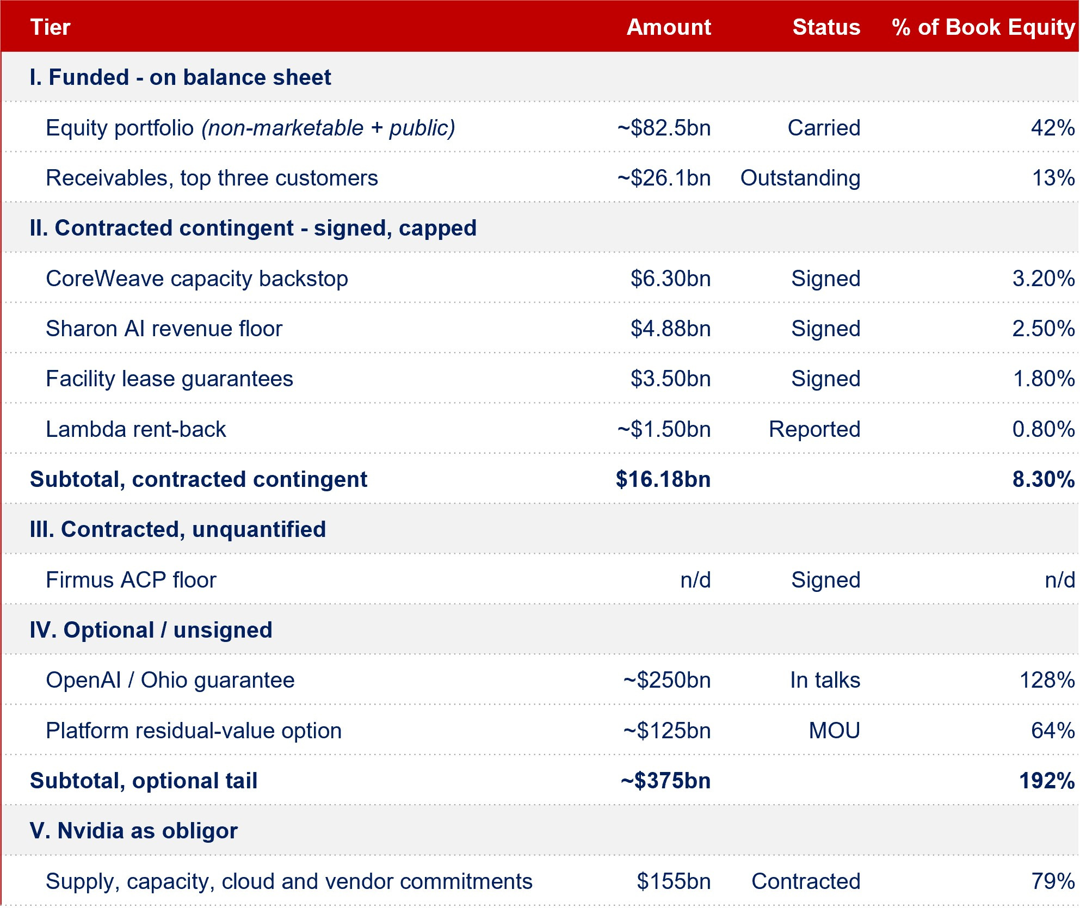
Task: Click the "~$26.1bn" amount cell
Action: [664, 178]
